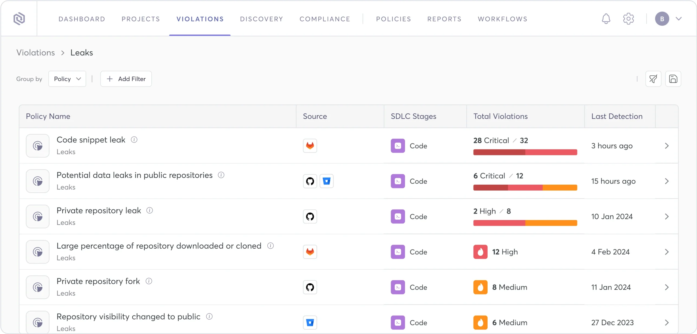697x334 pixels.
Task: Click the notifications bell icon
Action: pyautogui.click(x=606, y=19)
